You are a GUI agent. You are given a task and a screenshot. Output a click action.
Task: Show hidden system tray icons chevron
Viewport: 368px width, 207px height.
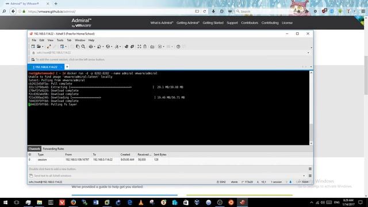pos(312,202)
